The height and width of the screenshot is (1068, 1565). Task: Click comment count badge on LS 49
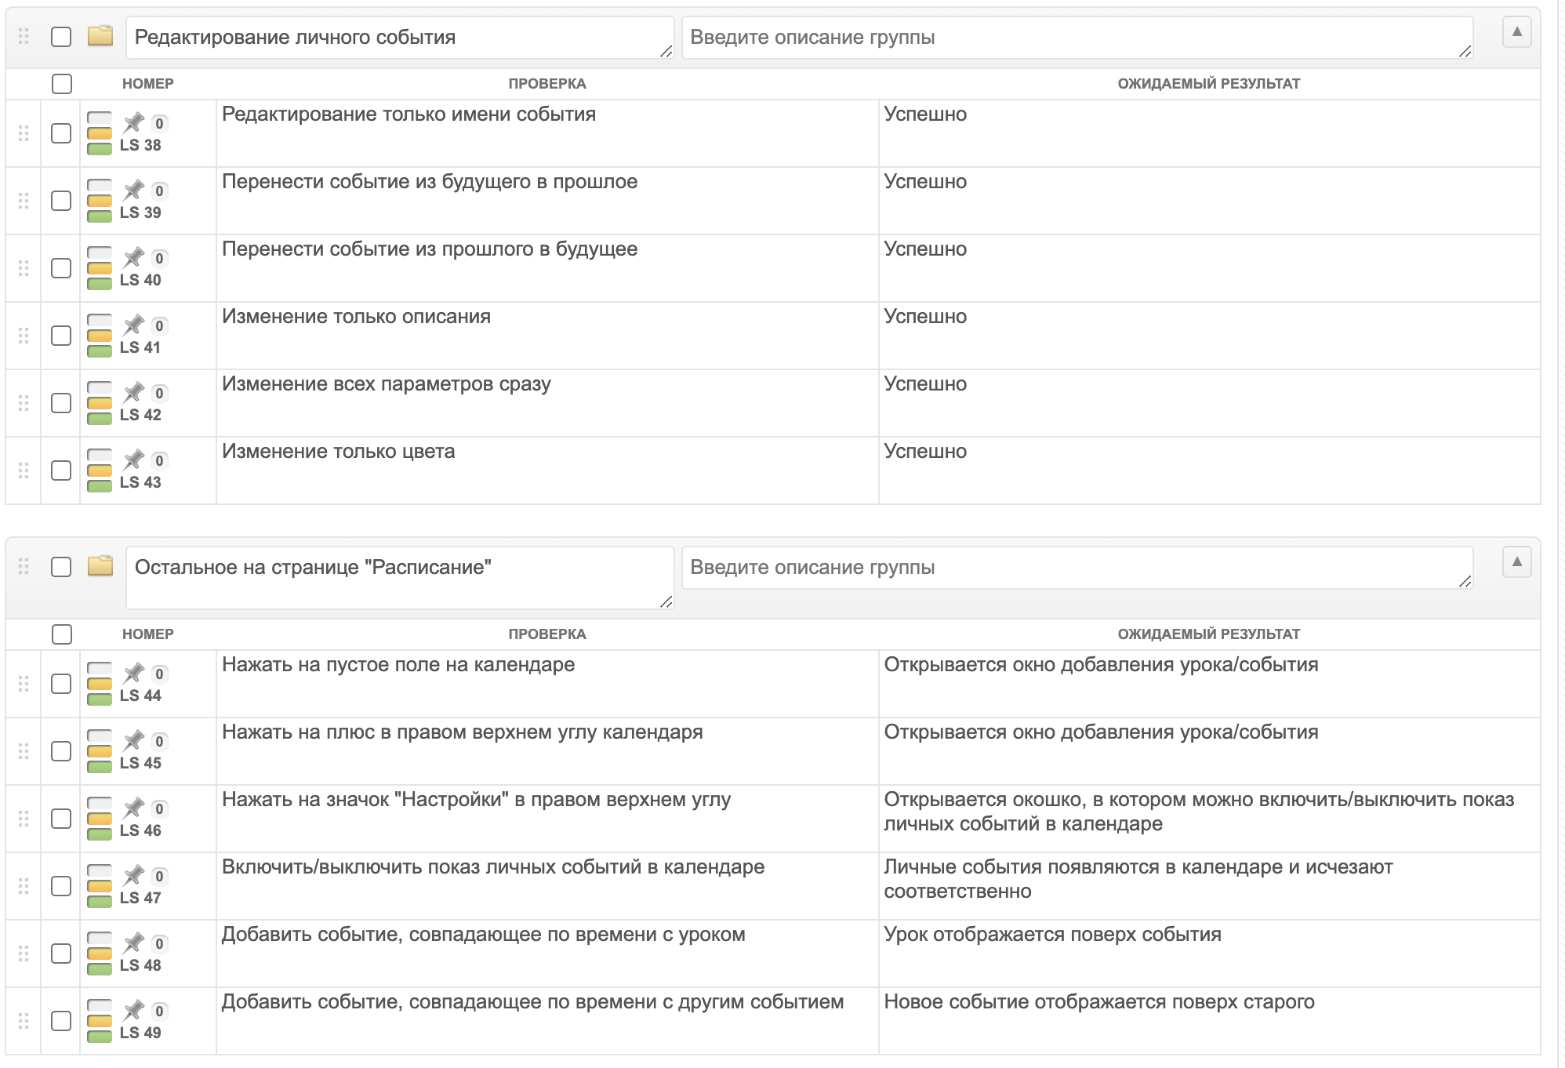(x=159, y=1011)
